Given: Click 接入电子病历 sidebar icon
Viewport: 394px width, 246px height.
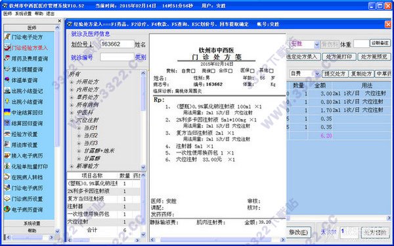Looking at the screenshot, I should click(x=7, y=156).
